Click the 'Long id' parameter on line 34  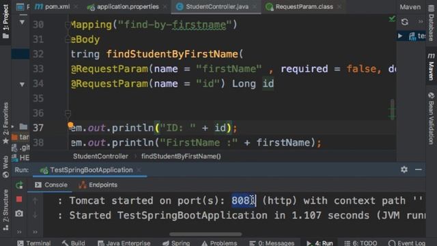(x=253, y=83)
